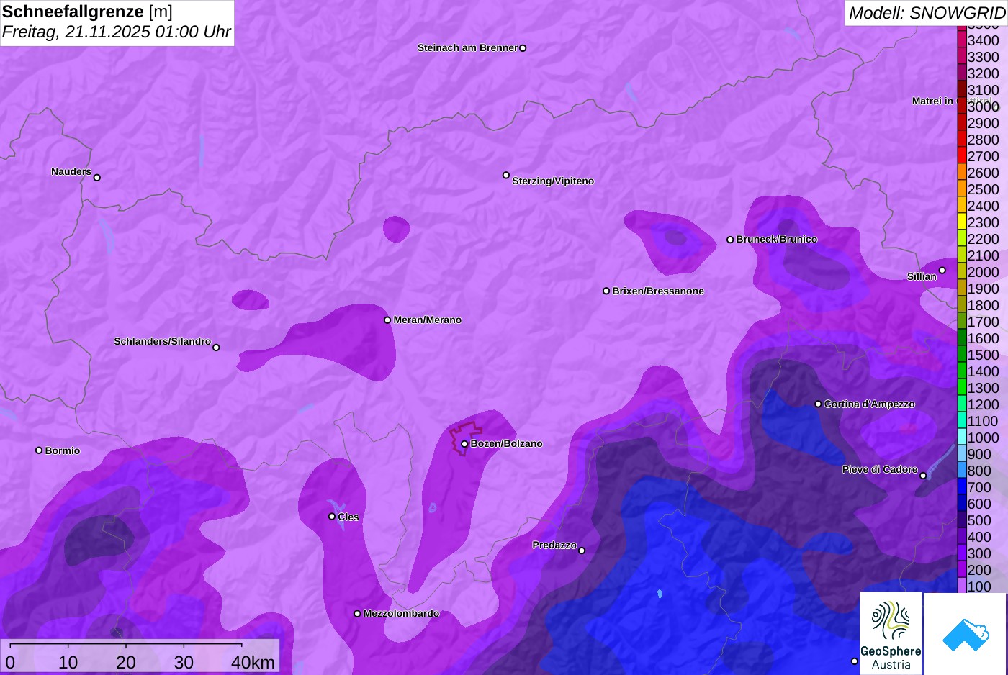Click the Pieve di Cadore marker dot

(x=923, y=476)
